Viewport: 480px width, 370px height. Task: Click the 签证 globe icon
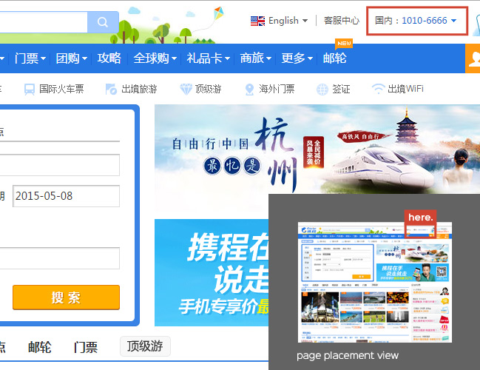click(322, 90)
